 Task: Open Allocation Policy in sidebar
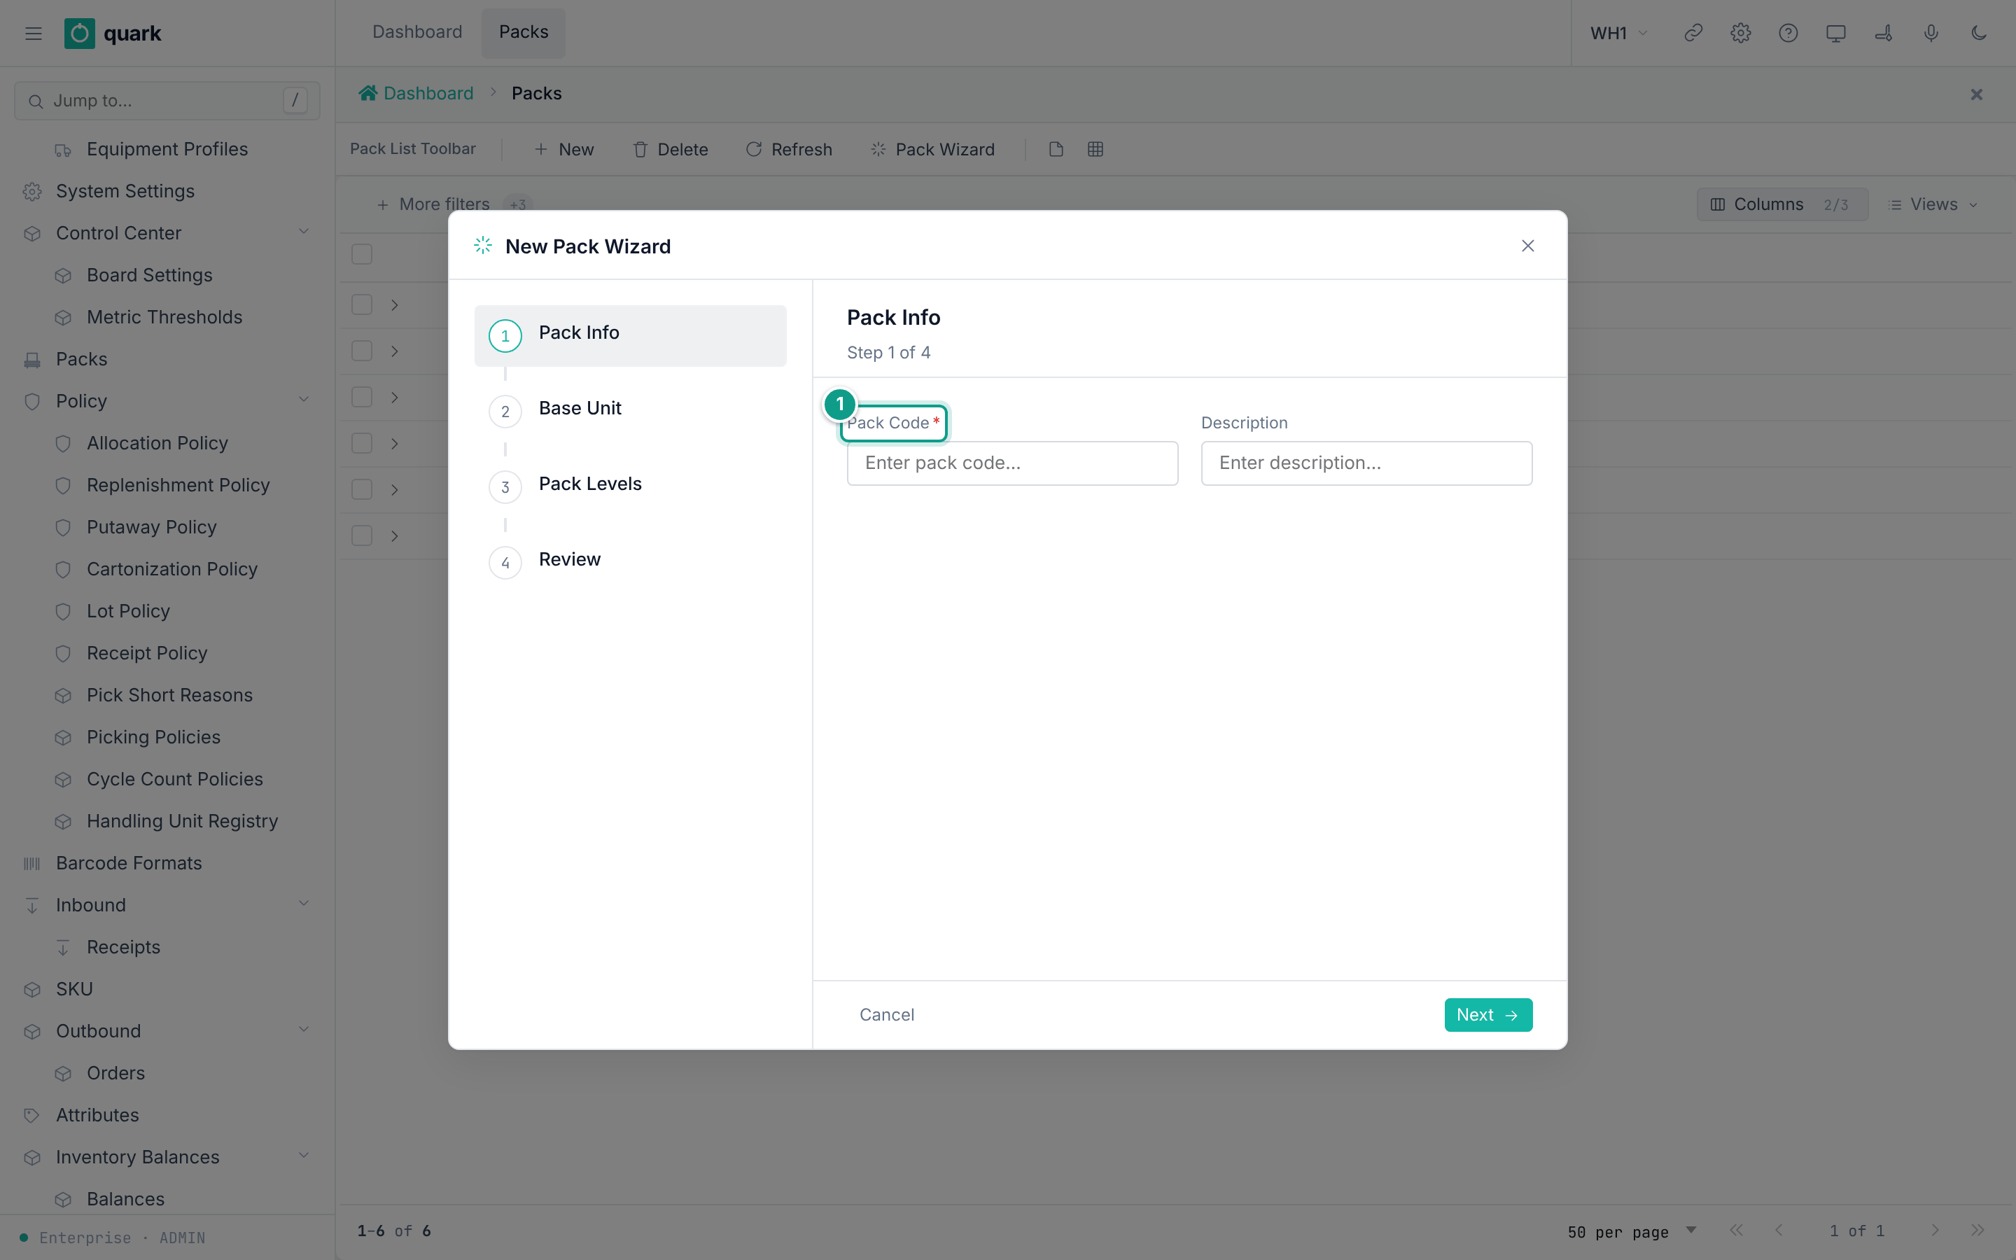pyautogui.click(x=167, y=443)
